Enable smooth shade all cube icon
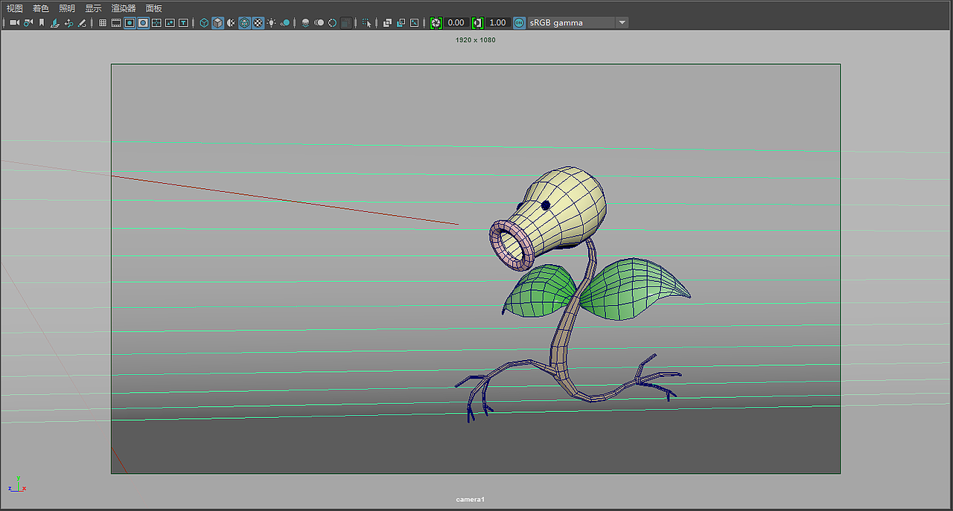The width and height of the screenshot is (953, 511). click(217, 22)
